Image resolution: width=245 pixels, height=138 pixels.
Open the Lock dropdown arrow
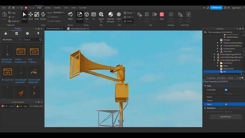tap(133, 17)
